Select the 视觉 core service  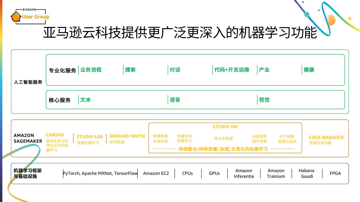pyautogui.click(x=264, y=100)
